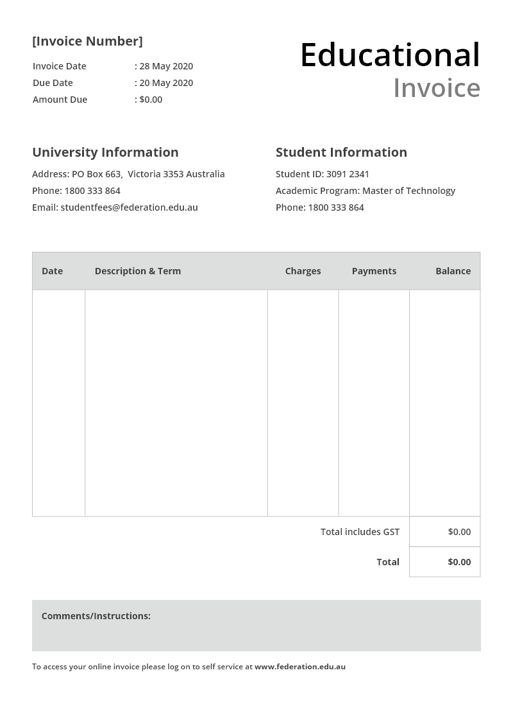Viewport: 513px width, 704px height.
Task: Open the studentfees@federation.edu.au email address
Action: pyautogui.click(x=129, y=207)
